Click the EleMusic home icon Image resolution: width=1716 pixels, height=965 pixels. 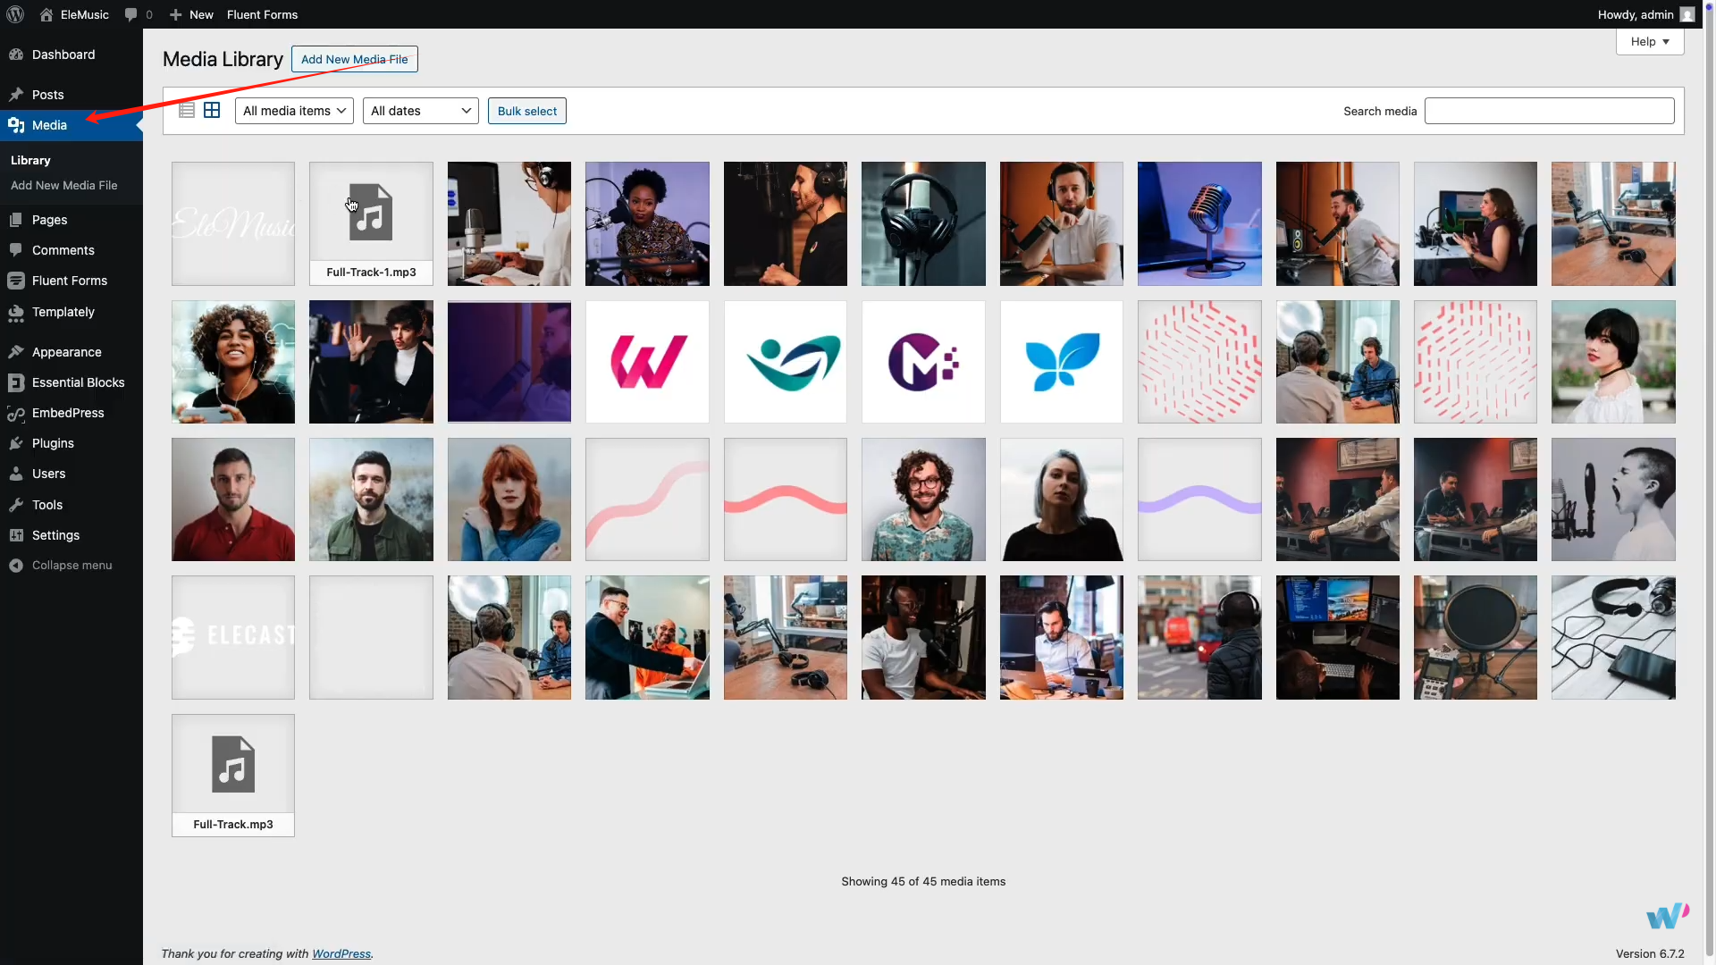(x=46, y=14)
